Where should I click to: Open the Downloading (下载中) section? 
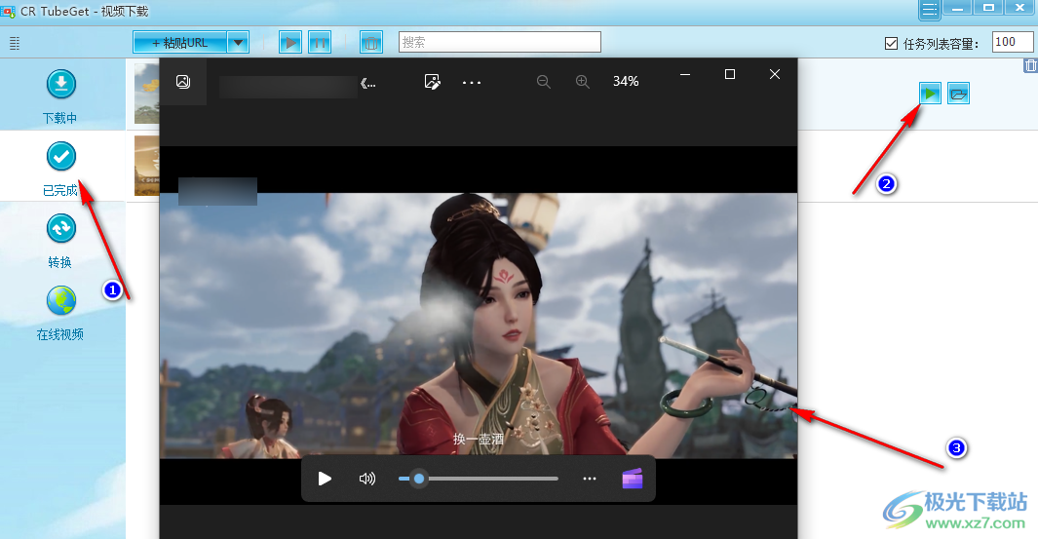(60, 96)
